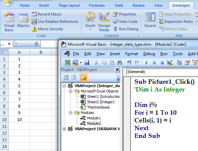Toggle Use Relative References

pyautogui.click(x=55, y=22)
